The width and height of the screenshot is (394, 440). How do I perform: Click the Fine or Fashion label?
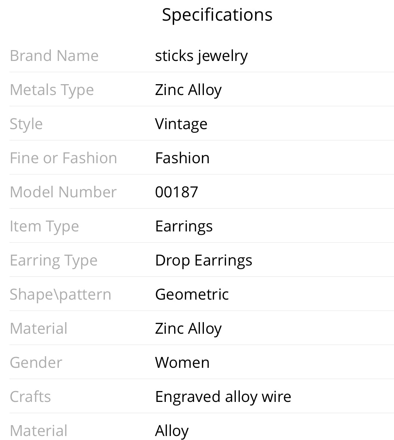[63, 158]
